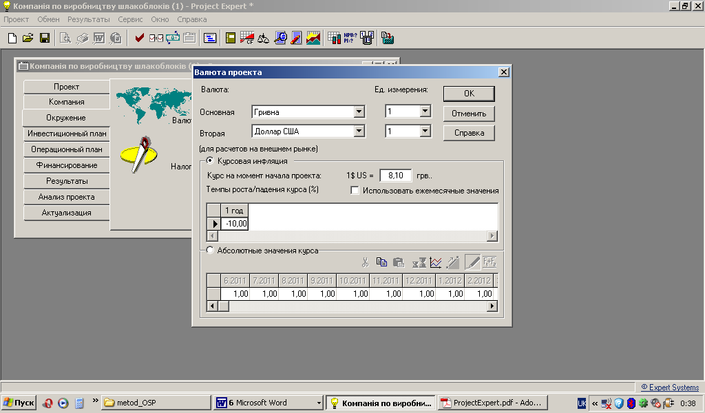Click right arrow of absolute-rates table scrollbar
Image resolution: width=705 pixels, height=413 pixels.
click(x=492, y=306)
